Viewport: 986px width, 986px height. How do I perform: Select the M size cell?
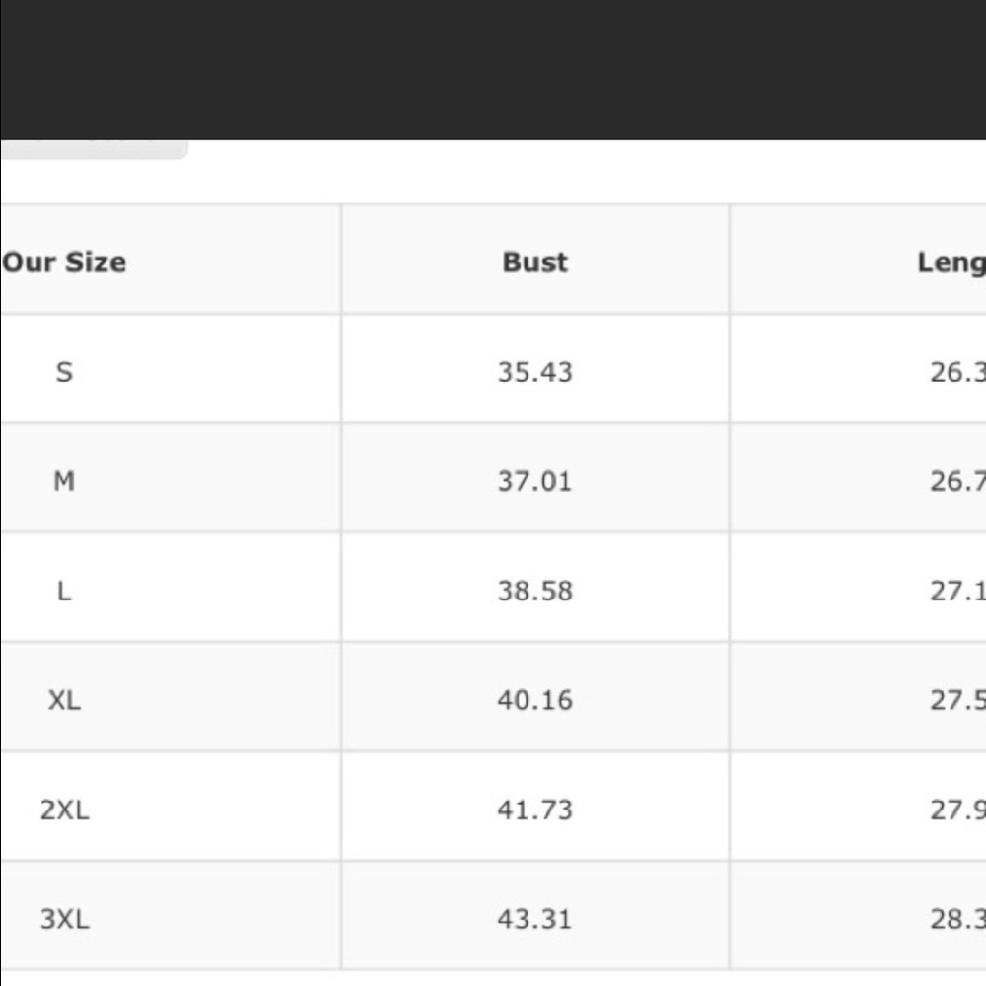(x=64, y=481)
